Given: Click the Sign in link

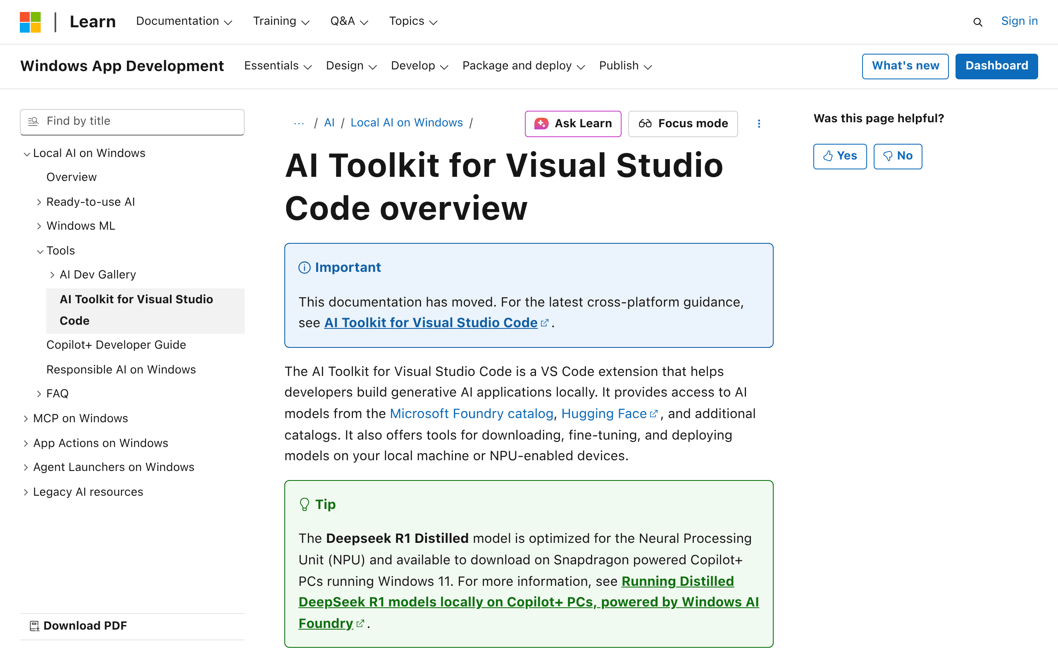Looking at the screenshot, I should pos(1019,21).
